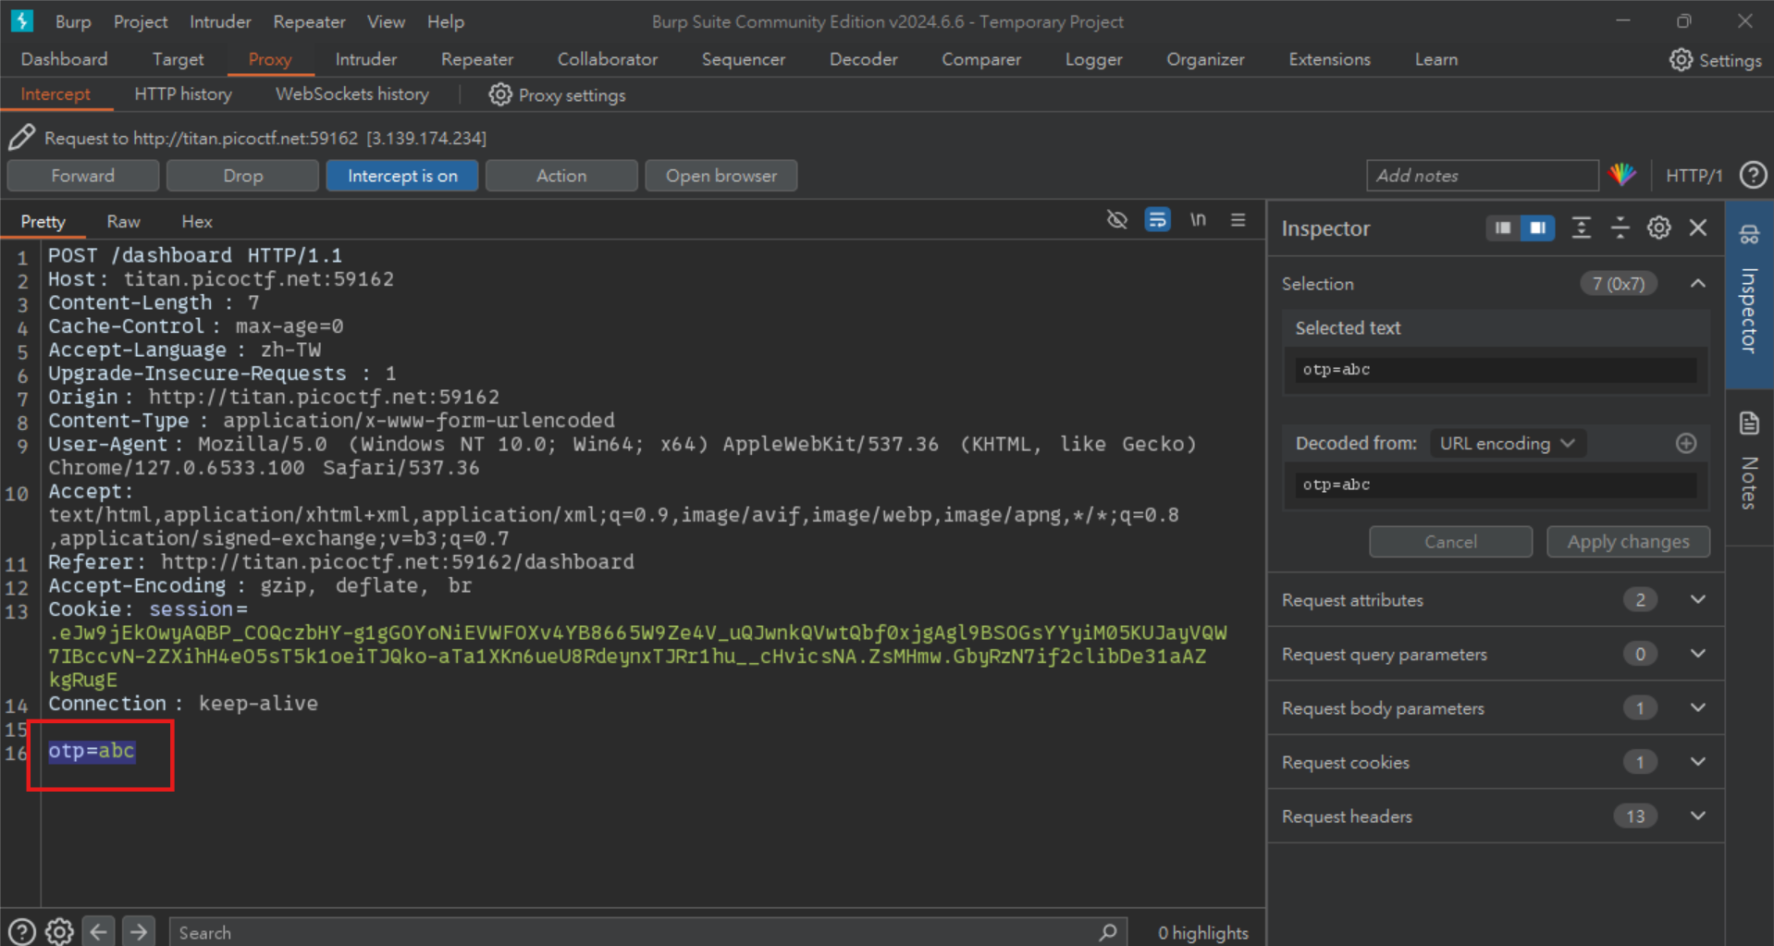This screenshot has height=946, width=1774.
Task: Open the Inspector settings gear
Action: (1657, 227)
